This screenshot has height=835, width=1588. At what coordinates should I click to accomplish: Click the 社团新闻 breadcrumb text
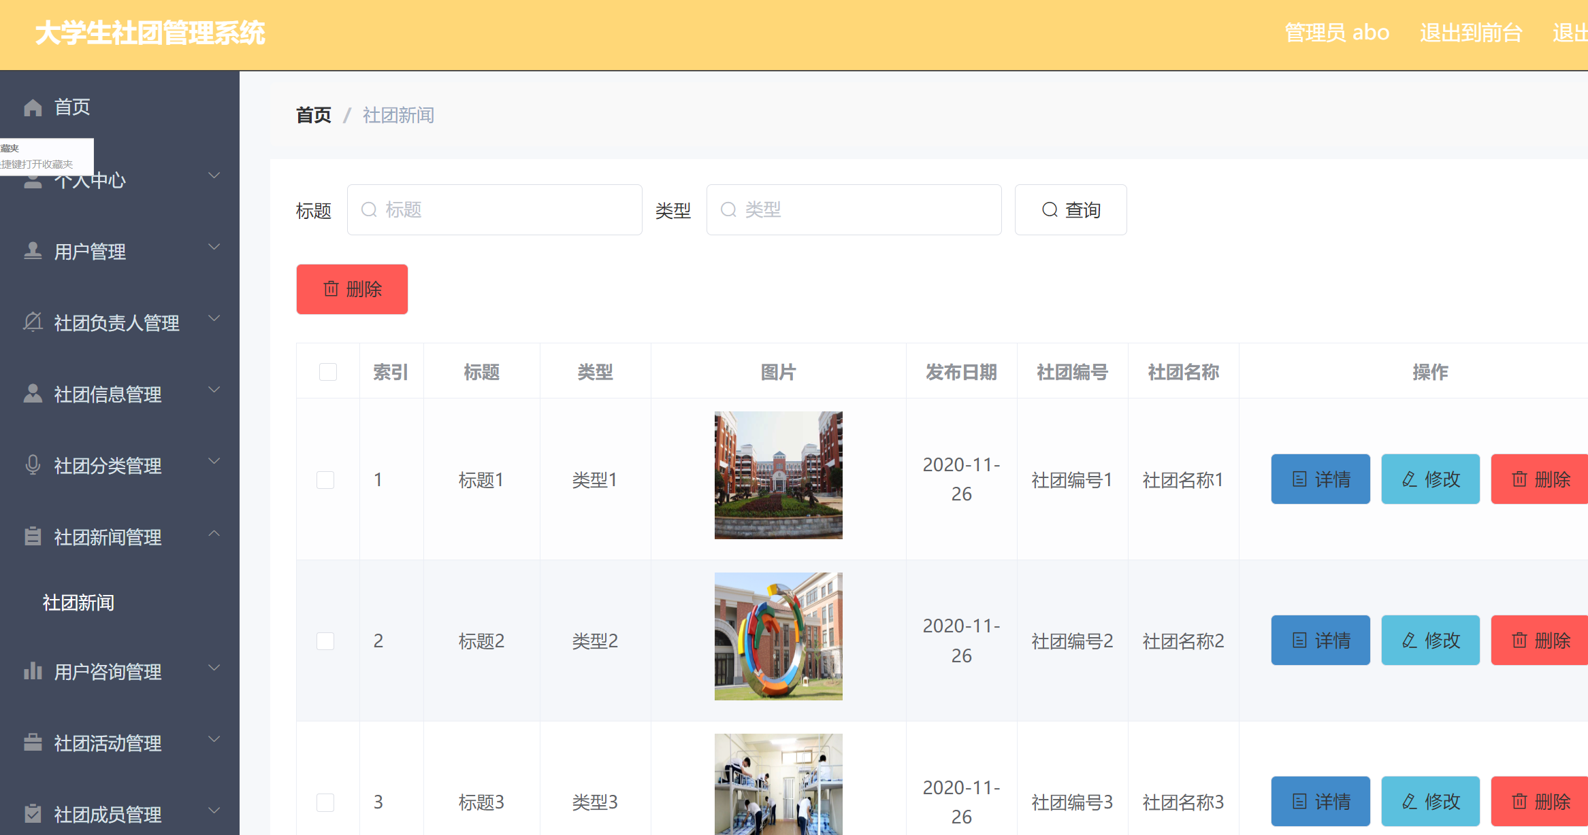[398, 115]
